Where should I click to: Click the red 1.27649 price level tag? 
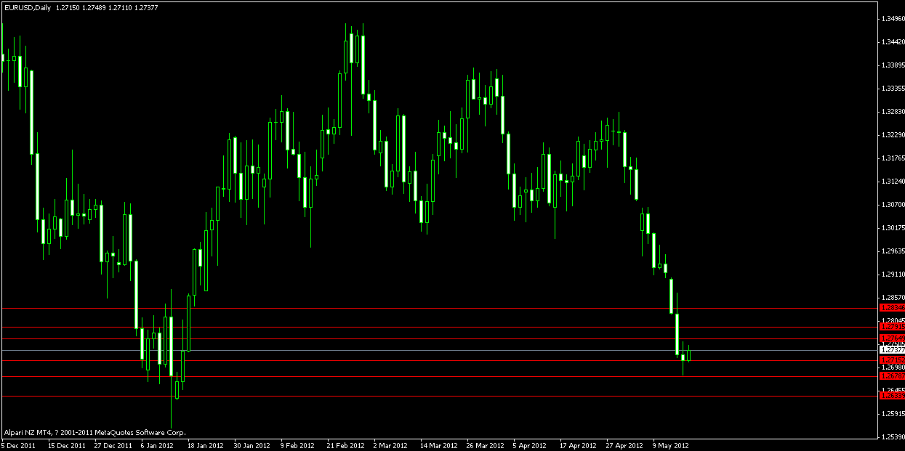892,338
